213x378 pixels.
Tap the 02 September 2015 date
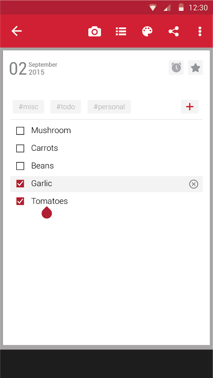[33, 68]
